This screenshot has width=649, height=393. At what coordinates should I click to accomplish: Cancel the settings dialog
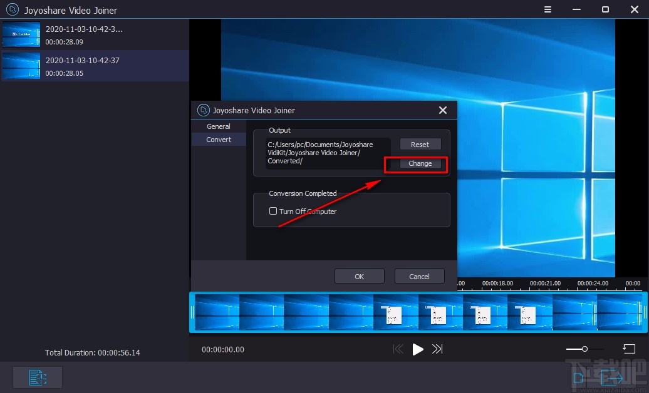(x=419, y=277)
